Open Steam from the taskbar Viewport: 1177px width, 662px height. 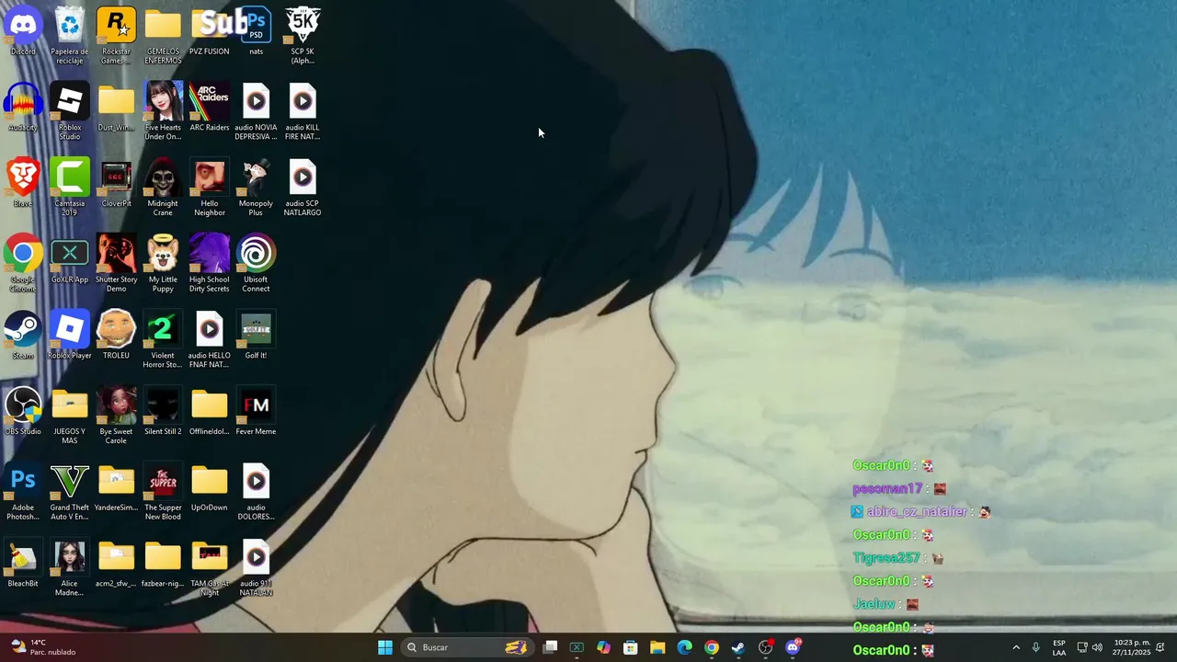pyautogui.click(x=738, y=647)
